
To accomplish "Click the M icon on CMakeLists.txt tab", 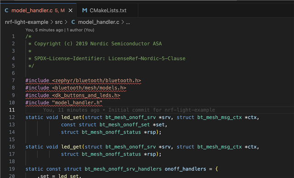I will click(x=85, y=11).
